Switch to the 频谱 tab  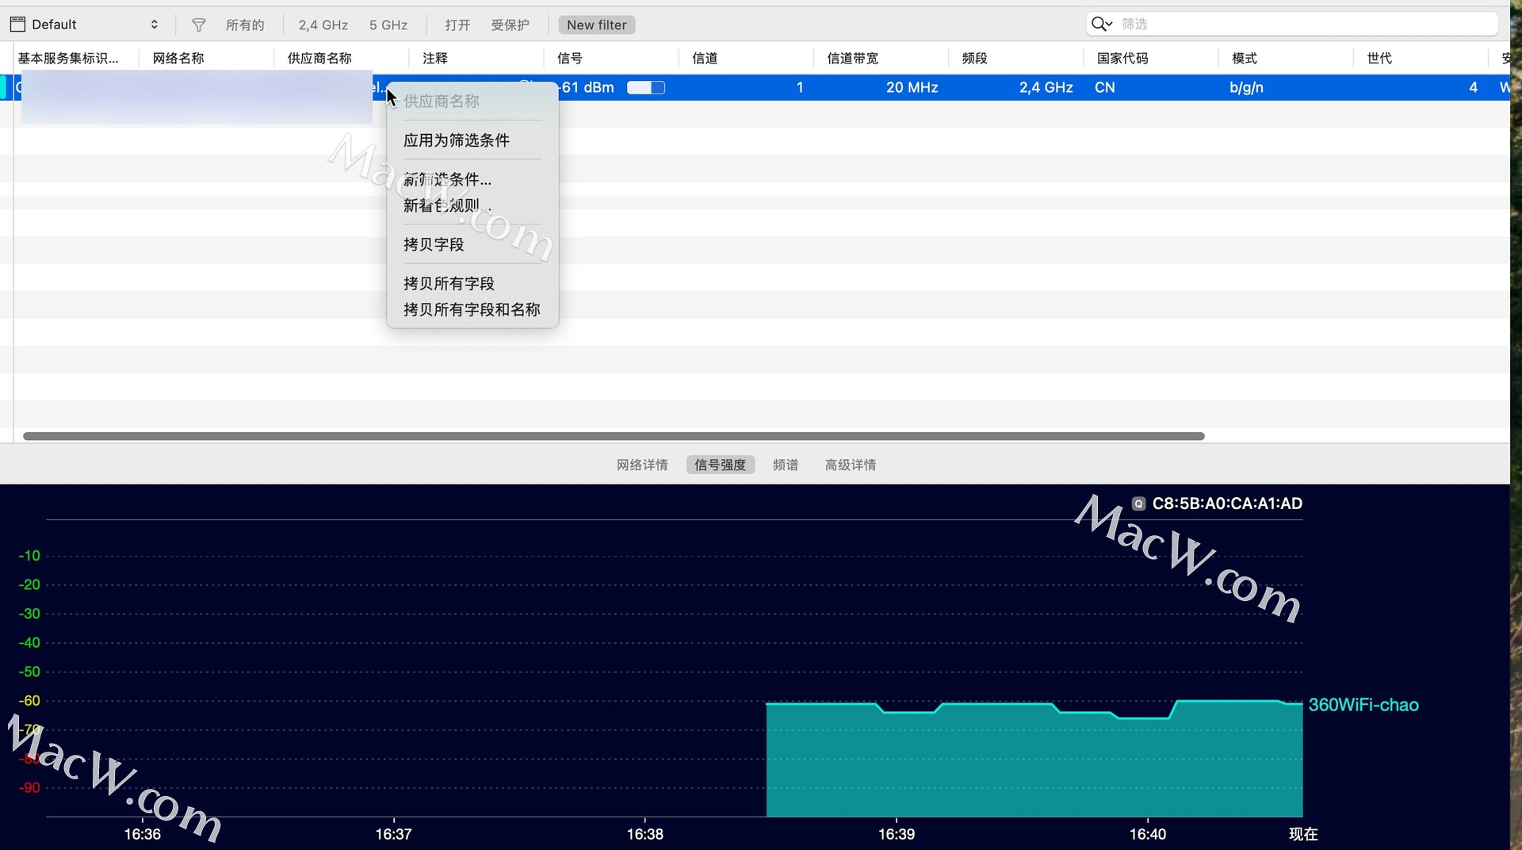pyautogui.click(x=786, y=465)
